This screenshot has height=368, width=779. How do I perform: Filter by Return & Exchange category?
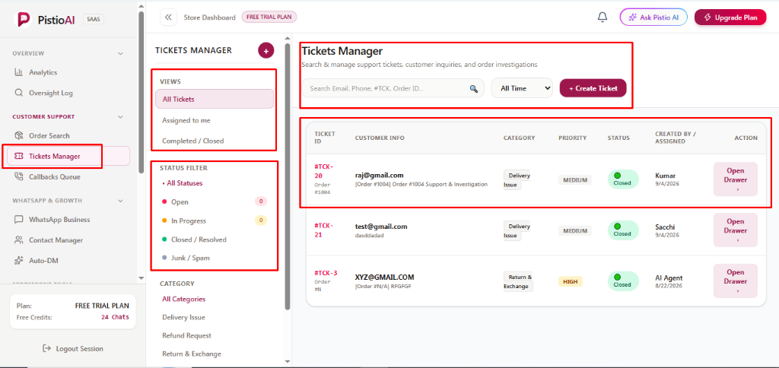coord(192,354)
